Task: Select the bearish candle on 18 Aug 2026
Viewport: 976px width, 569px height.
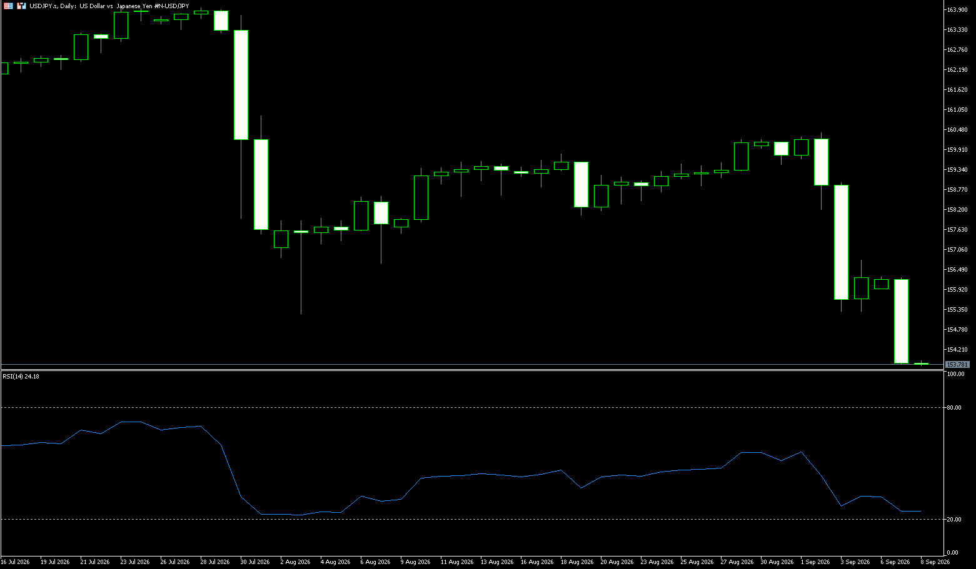Action: (x=581, y=184)
